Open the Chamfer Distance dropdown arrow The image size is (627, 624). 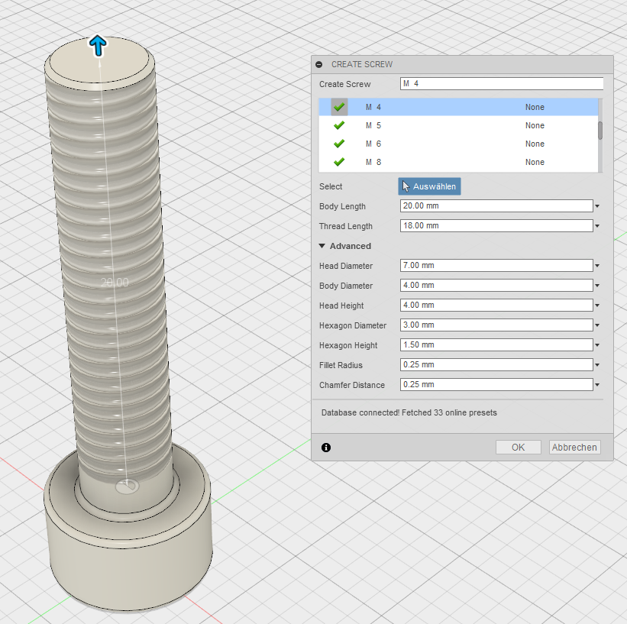point(597,385)
